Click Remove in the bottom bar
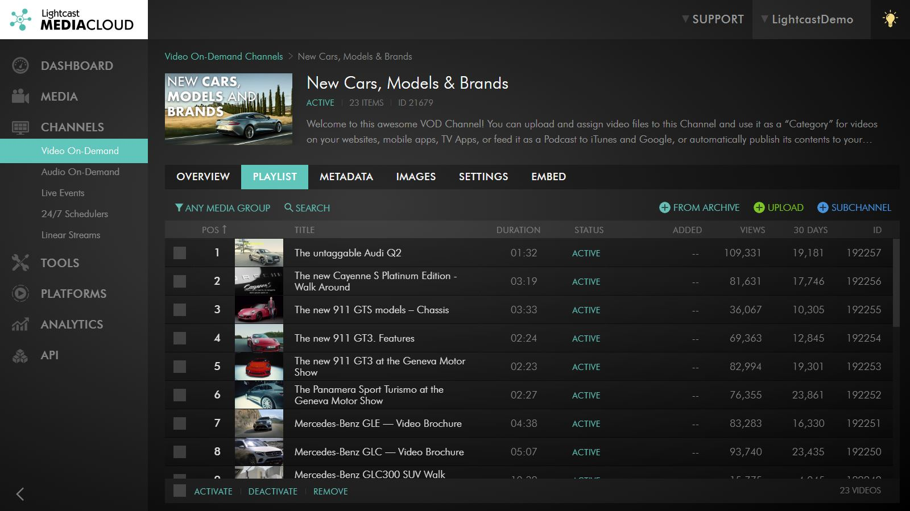The width and height of the screenshot is (910, 511). tap(330, 491)
